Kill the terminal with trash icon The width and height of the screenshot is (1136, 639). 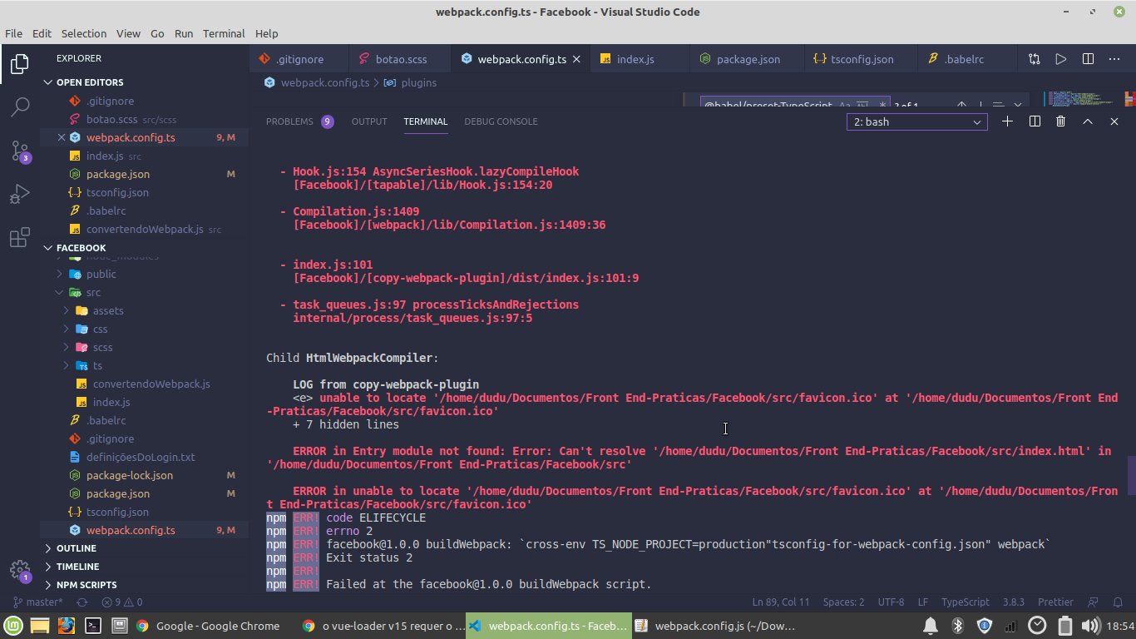click(x=1060, y=121)
